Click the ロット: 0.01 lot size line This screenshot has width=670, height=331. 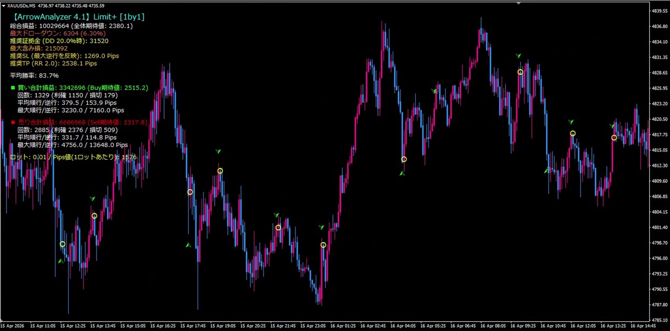74,157
